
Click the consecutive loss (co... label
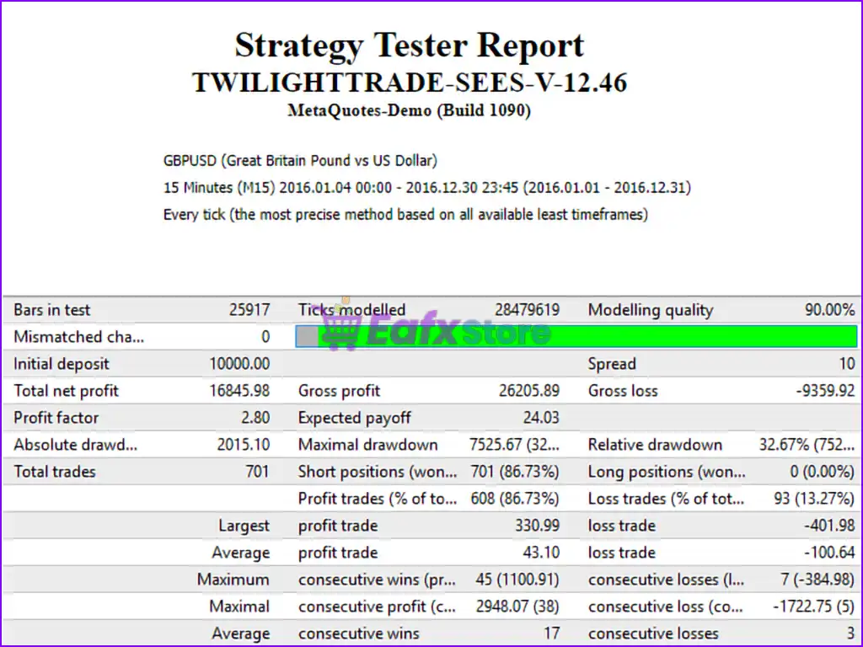[666, 607]
